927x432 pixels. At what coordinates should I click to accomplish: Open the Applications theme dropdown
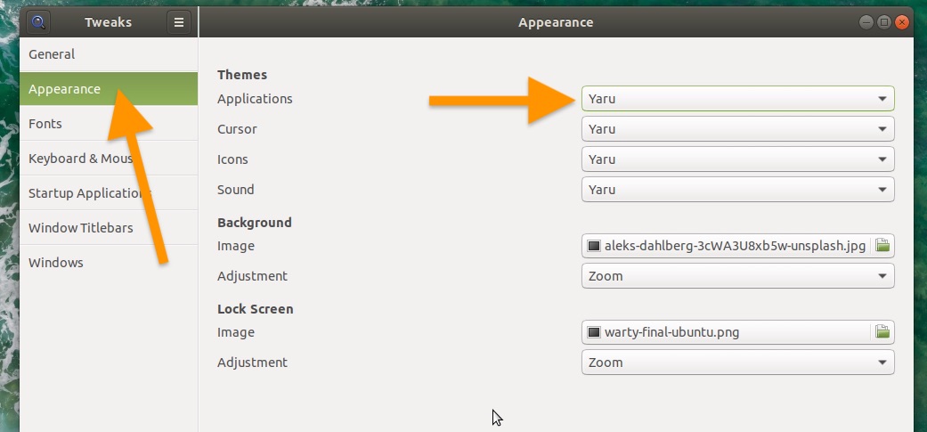pyautogui.click(x=738, y=99)
